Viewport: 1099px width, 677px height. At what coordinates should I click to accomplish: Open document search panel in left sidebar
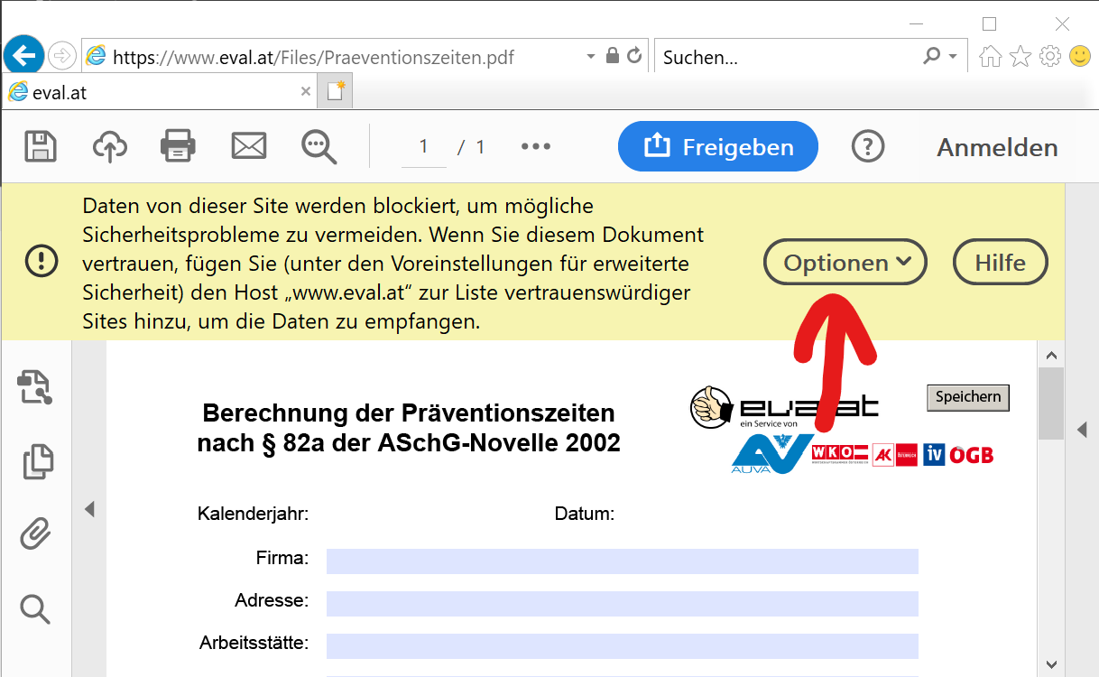(x=35, y=387)
